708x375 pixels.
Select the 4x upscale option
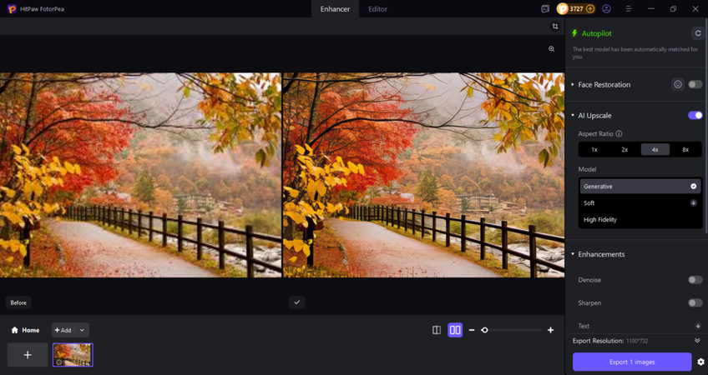point(655,150)
